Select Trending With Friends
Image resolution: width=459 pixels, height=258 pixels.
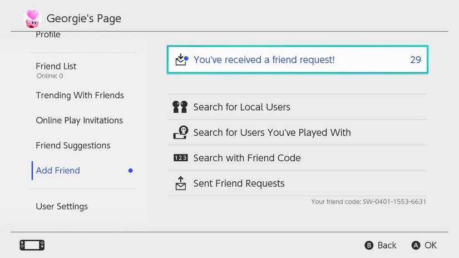(80, 95)
